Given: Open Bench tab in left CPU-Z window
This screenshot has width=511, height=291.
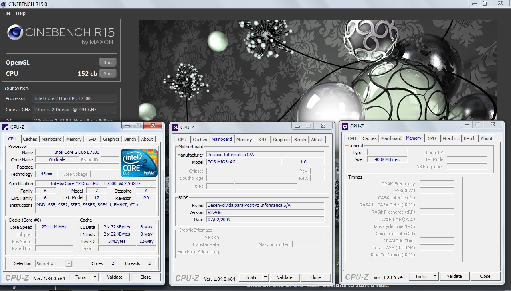Looking at the screenshot, I should (x=130, y=139).
